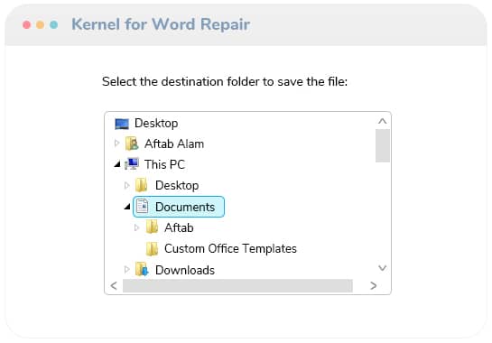This screenshot has height=343, width=492.
Task: Click the Aftab Alam user folder icon
Action: (132, 144)
